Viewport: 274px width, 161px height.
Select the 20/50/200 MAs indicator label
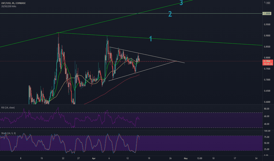pos(9,6)
